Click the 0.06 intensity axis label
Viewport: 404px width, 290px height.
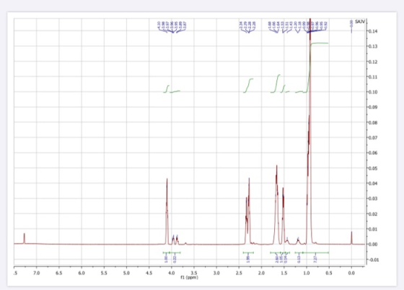pyautogui.click(x=373, y=153)
